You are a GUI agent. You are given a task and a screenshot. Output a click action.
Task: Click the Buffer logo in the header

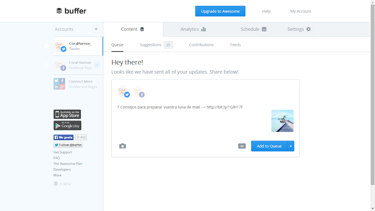click(x=71, y=11)
